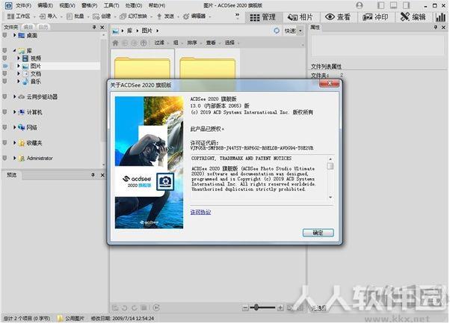Click the thumbnail size slider handle
Image resolution: width=450 pixels, height=324 pixels.
click(256, 308)
